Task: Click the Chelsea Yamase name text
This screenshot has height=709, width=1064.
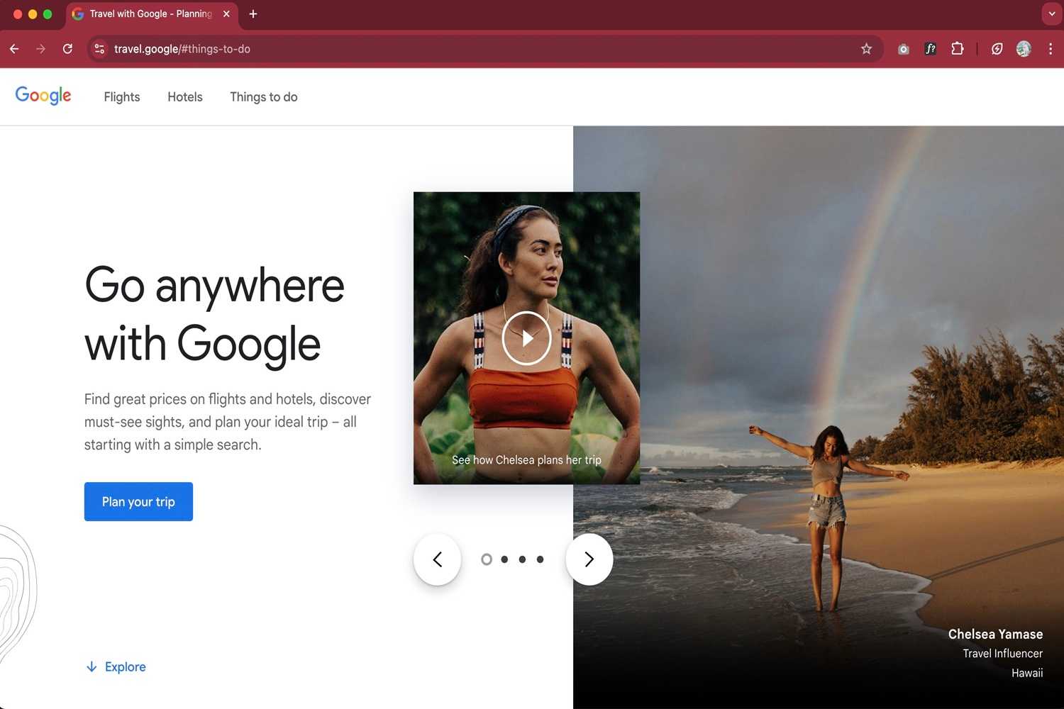Action: pyautogui.click(x=995, y=634)
